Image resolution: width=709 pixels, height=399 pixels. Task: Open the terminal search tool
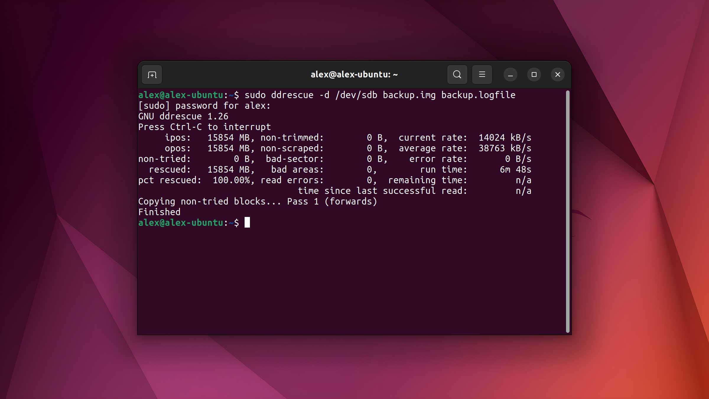coord(457,74)
